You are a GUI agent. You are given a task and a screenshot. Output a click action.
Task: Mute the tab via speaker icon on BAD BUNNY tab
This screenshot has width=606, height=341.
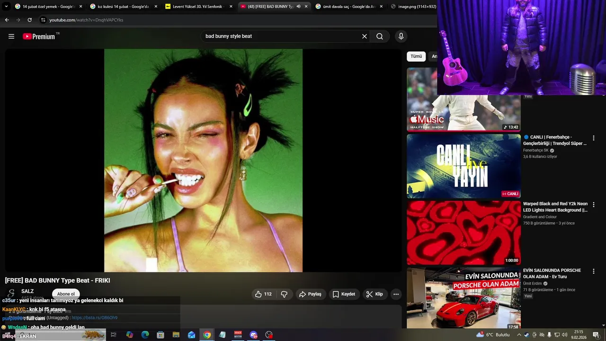point(298,7)
